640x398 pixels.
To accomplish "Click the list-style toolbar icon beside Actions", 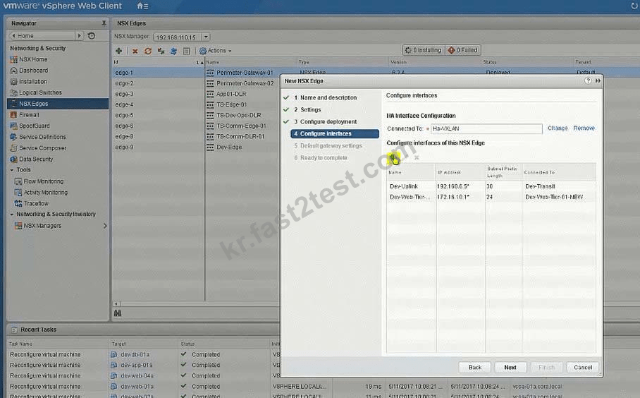I will tap(187, 51).
